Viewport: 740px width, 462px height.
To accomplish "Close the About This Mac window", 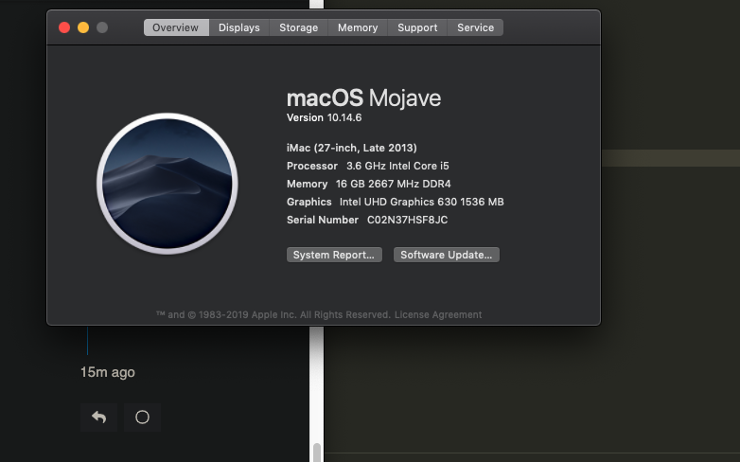I will coord(64,27).
